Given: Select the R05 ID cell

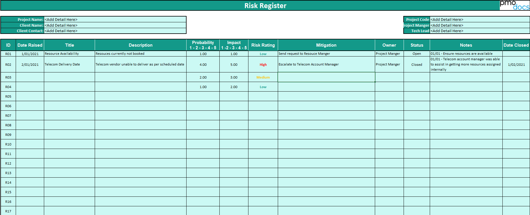Looking at the screenshot, I should click(8, 96).
